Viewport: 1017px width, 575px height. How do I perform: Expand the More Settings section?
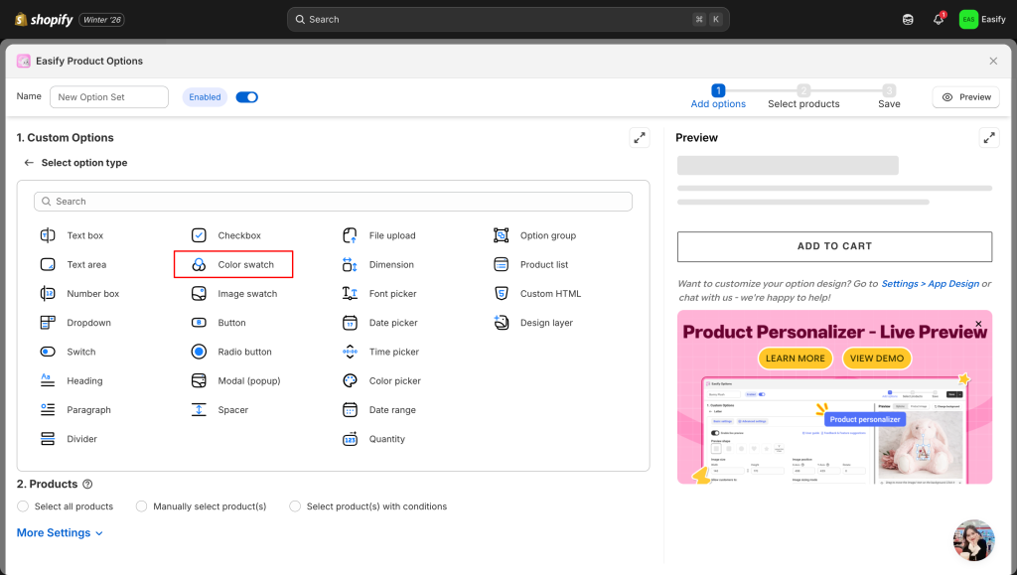[x=60, y=533]
